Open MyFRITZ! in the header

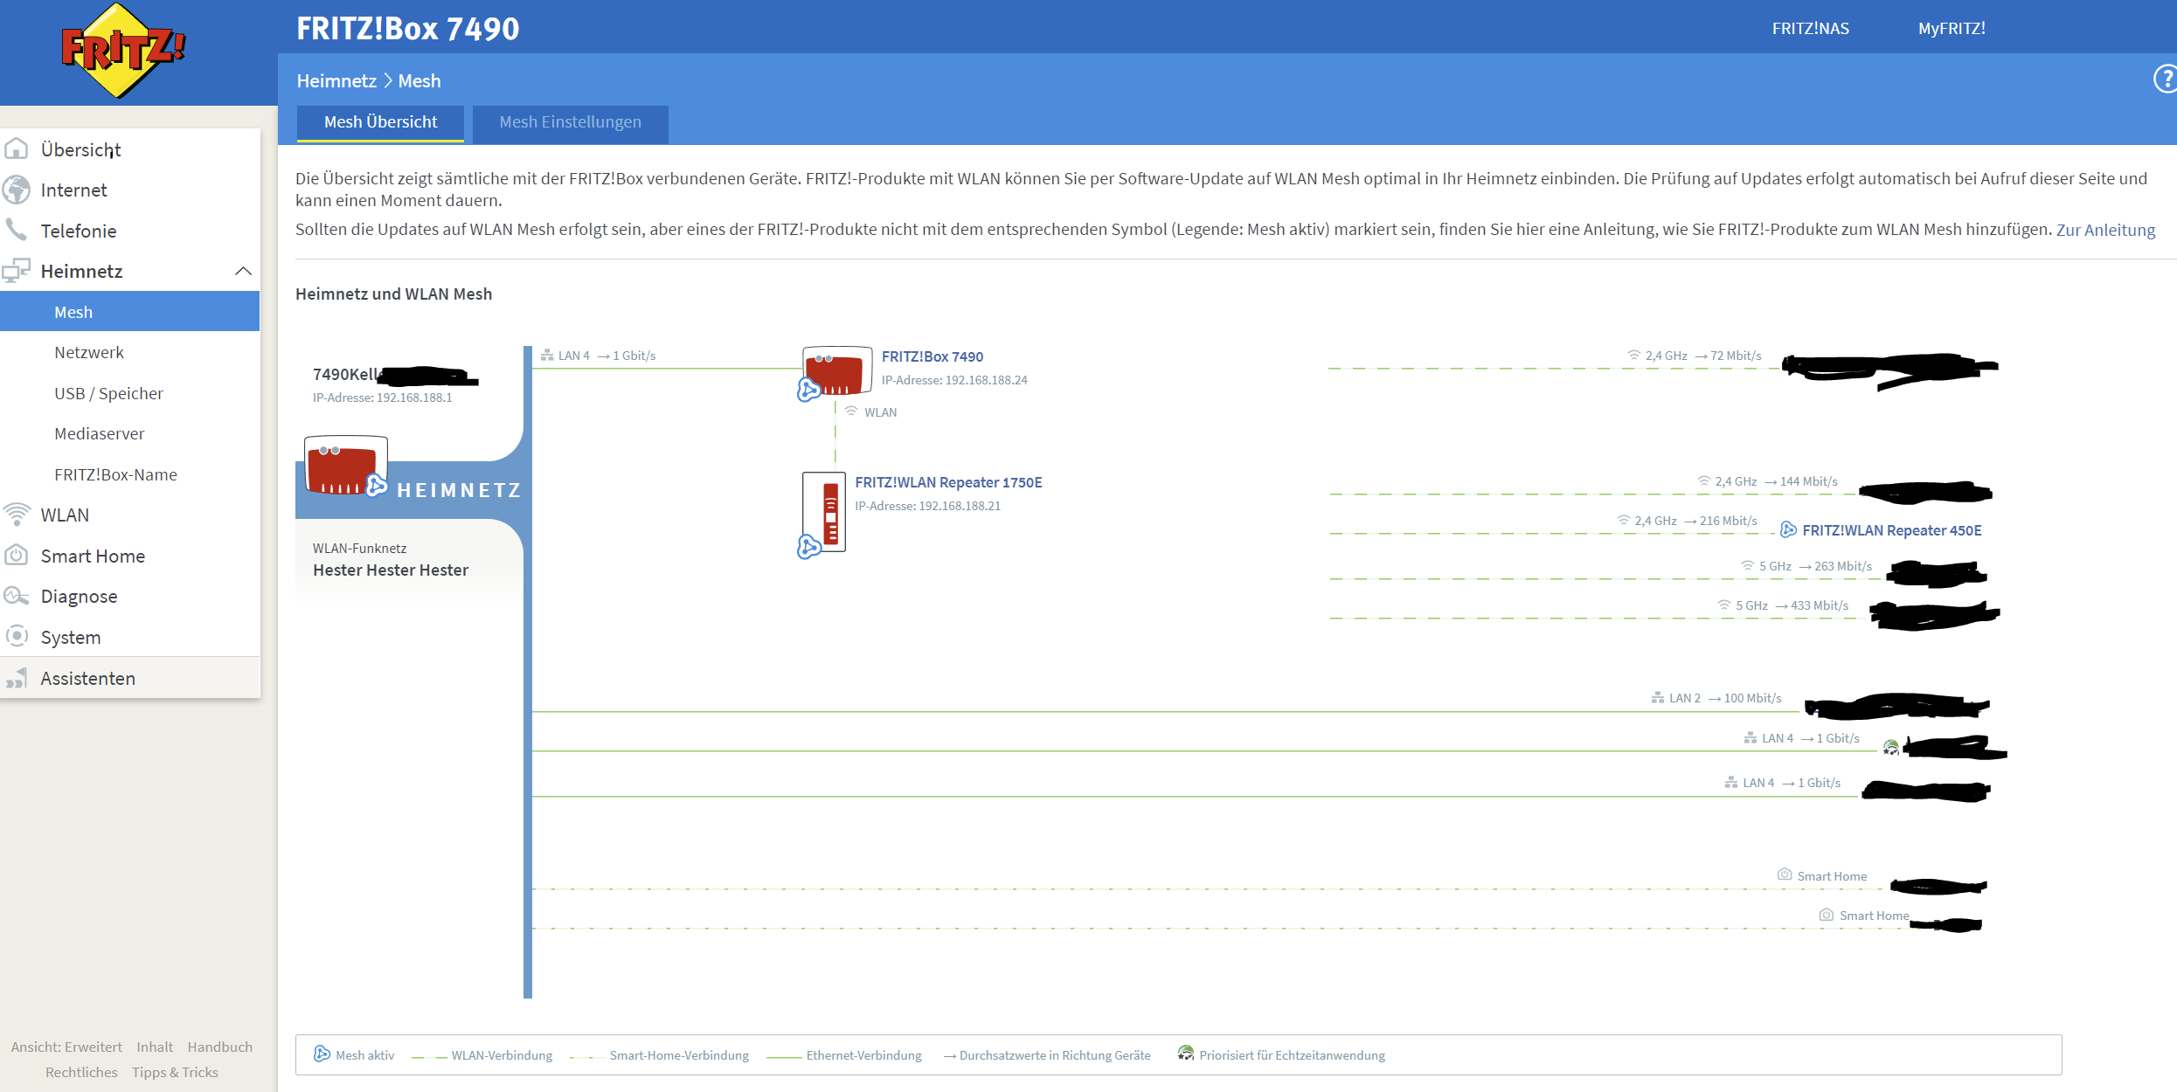1951,28
